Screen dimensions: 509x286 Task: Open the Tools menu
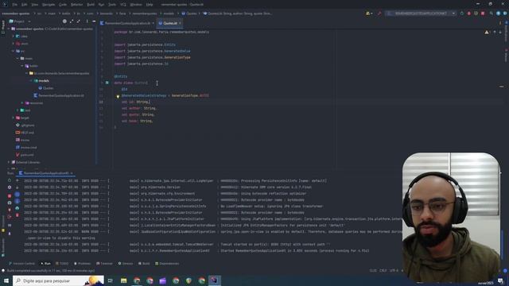click(112, 5)
